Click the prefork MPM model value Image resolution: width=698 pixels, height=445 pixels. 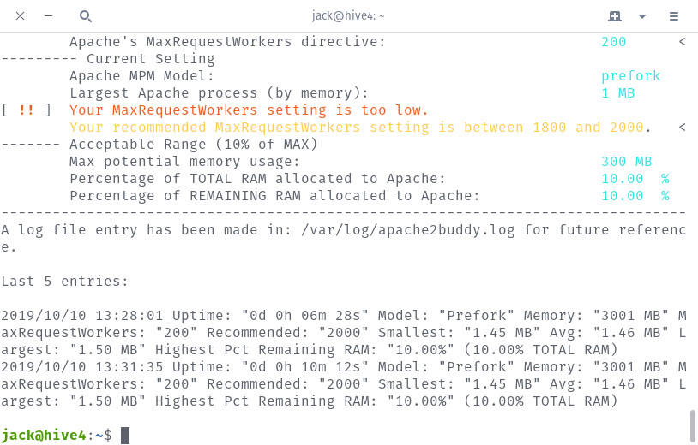[x=630, y=76]
